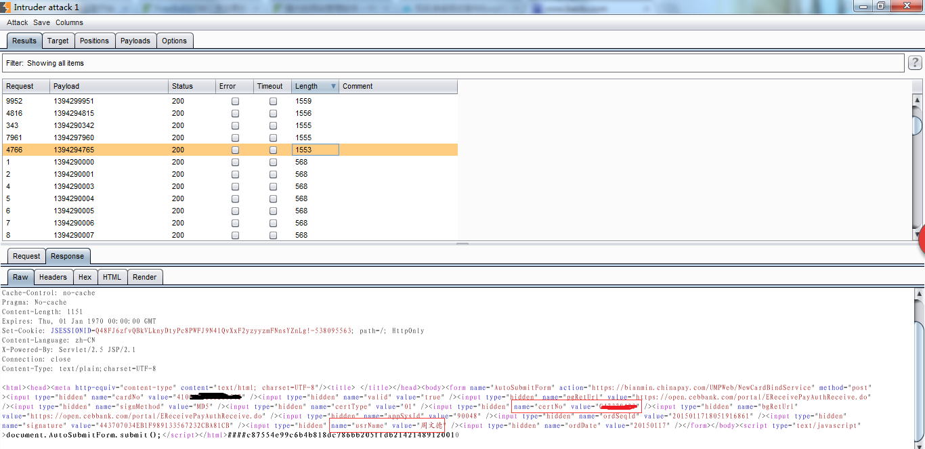Viewport: 925px width, 449px height.
Task: Click the filter bar showing all items
Action: (x=453, y=63)
